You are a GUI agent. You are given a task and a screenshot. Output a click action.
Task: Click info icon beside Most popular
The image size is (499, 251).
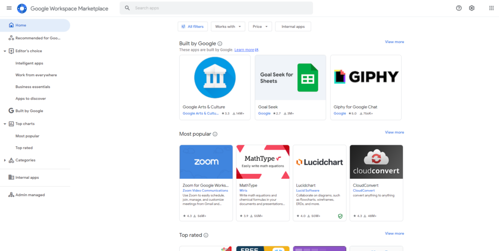215,134
